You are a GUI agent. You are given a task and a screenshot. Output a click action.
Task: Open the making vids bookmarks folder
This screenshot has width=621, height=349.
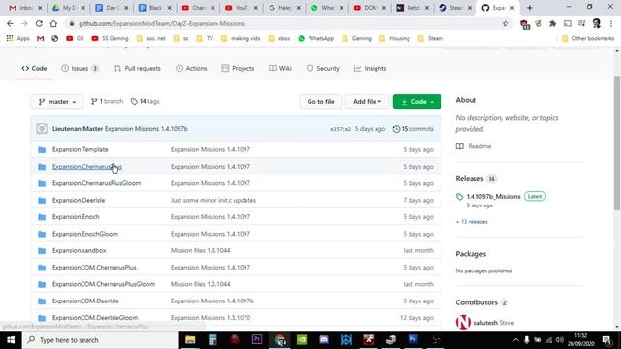click(241, 38)
